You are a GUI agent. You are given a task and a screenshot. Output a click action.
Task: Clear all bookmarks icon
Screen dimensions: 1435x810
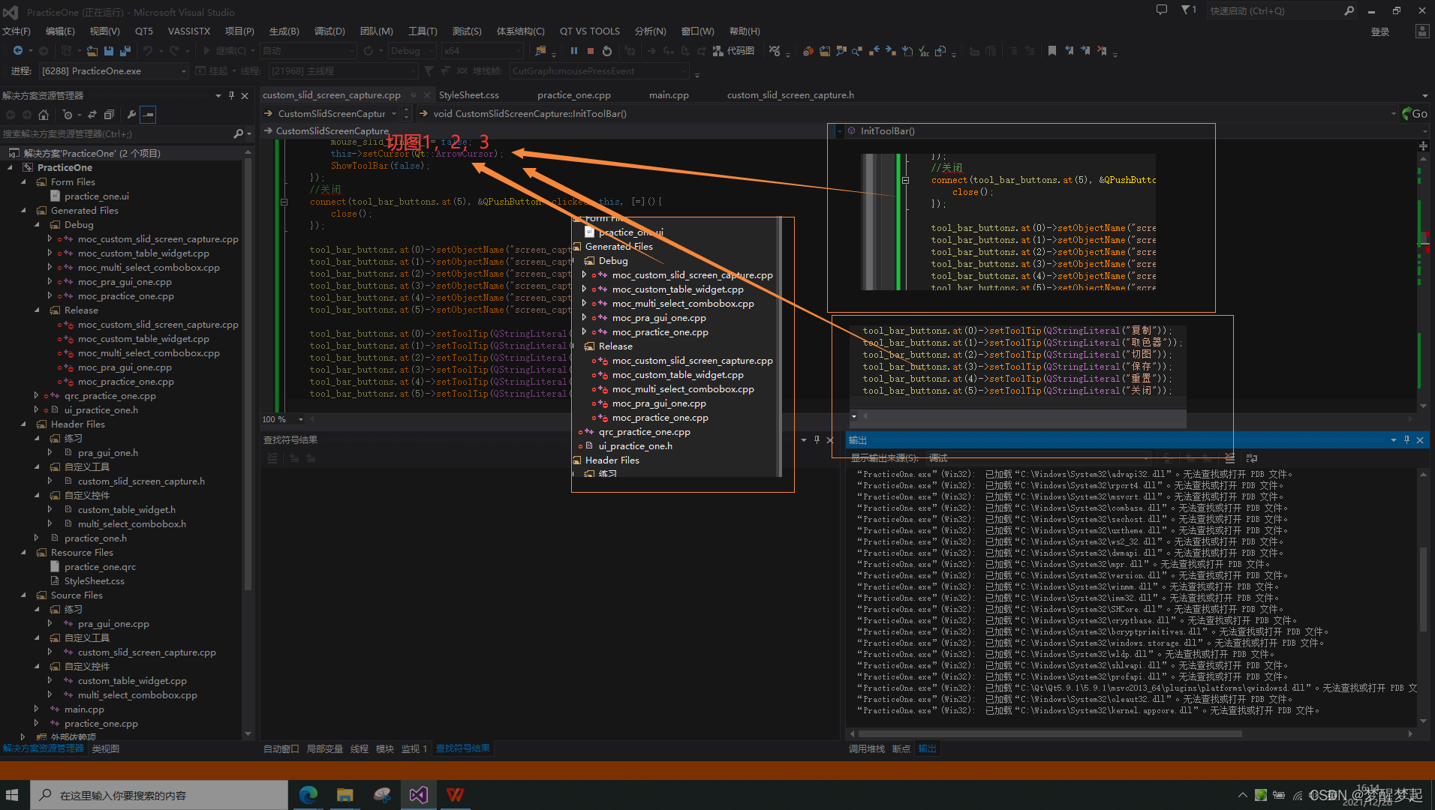1102,51
